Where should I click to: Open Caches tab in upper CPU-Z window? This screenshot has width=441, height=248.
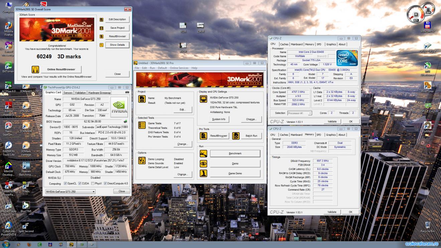(x=284, y=44)
